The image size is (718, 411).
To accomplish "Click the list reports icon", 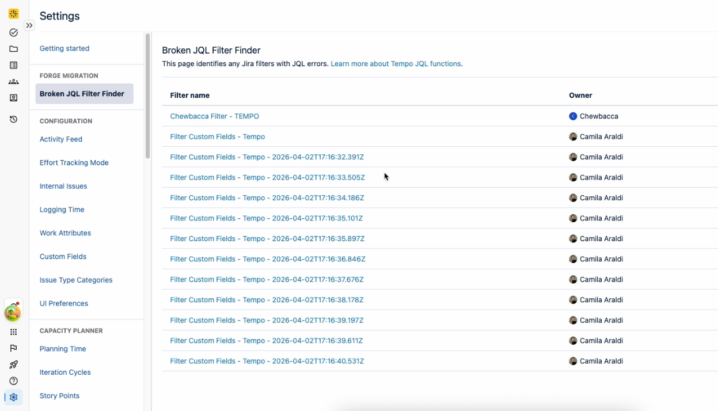I will pyautogui.click(x=13, y=65).
